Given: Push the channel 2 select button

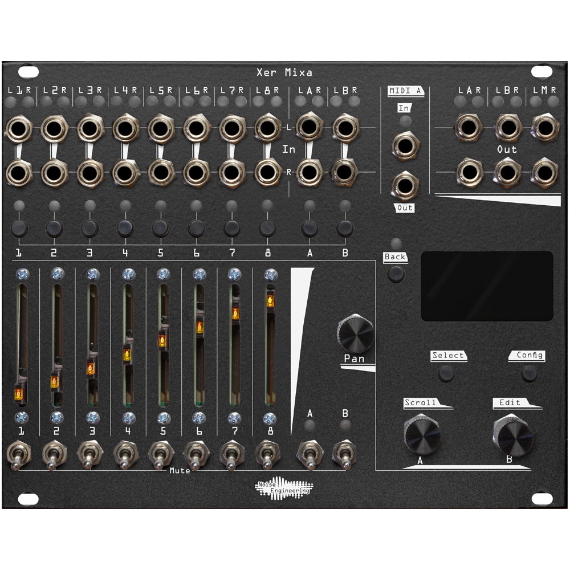Looking at the screenshot, I should point(54,229).
